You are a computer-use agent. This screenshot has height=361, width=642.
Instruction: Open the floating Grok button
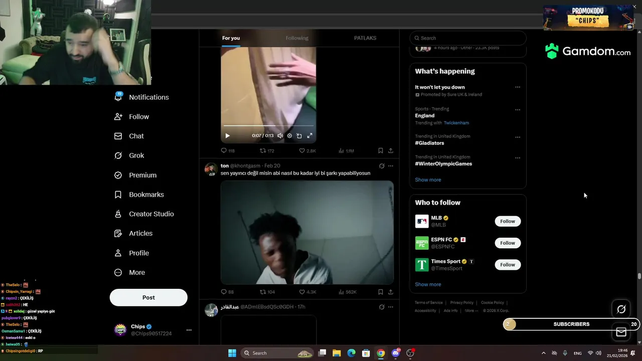[621, 309]
